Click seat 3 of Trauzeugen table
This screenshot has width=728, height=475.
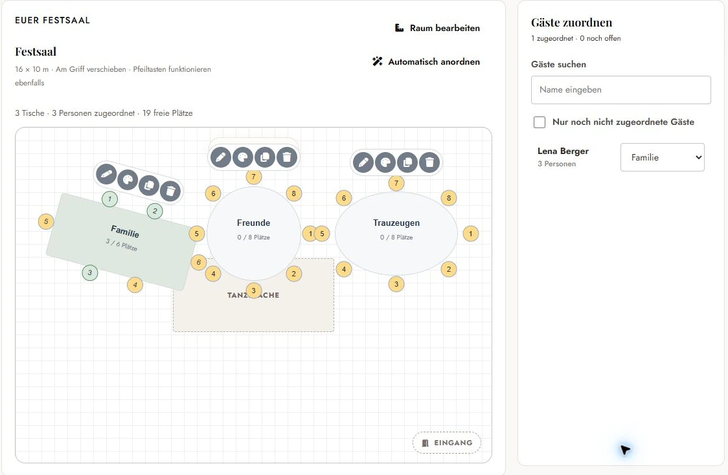pos(396,284)
